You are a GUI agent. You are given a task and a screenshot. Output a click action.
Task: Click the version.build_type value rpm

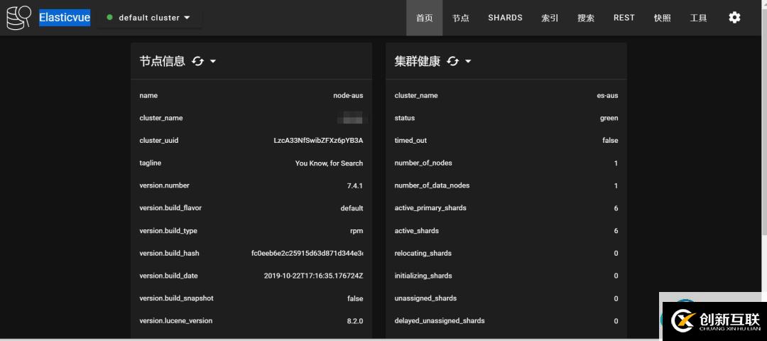(x=356, y=230)
